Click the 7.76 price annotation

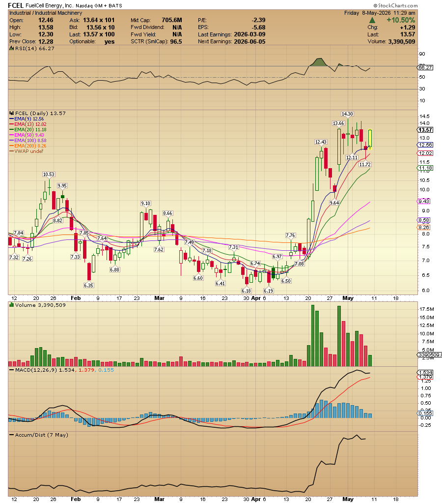[290, 236]
